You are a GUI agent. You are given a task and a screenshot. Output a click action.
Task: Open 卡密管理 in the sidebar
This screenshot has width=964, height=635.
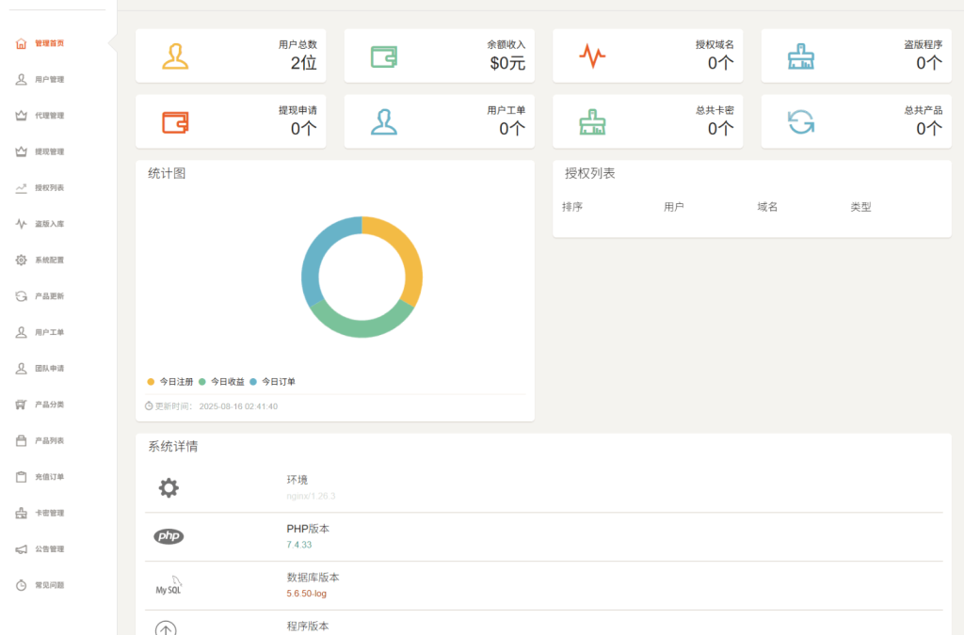tap(49, 513)
